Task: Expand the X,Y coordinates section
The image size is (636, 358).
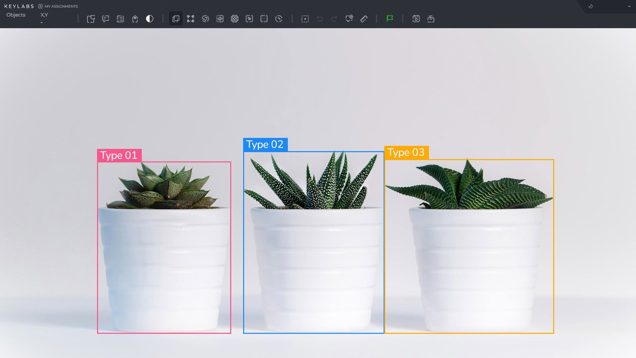Action: [x=44, y=15]
